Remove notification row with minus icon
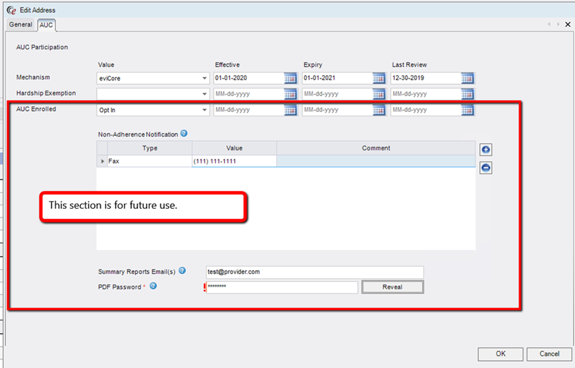 [x=485, y=168]
